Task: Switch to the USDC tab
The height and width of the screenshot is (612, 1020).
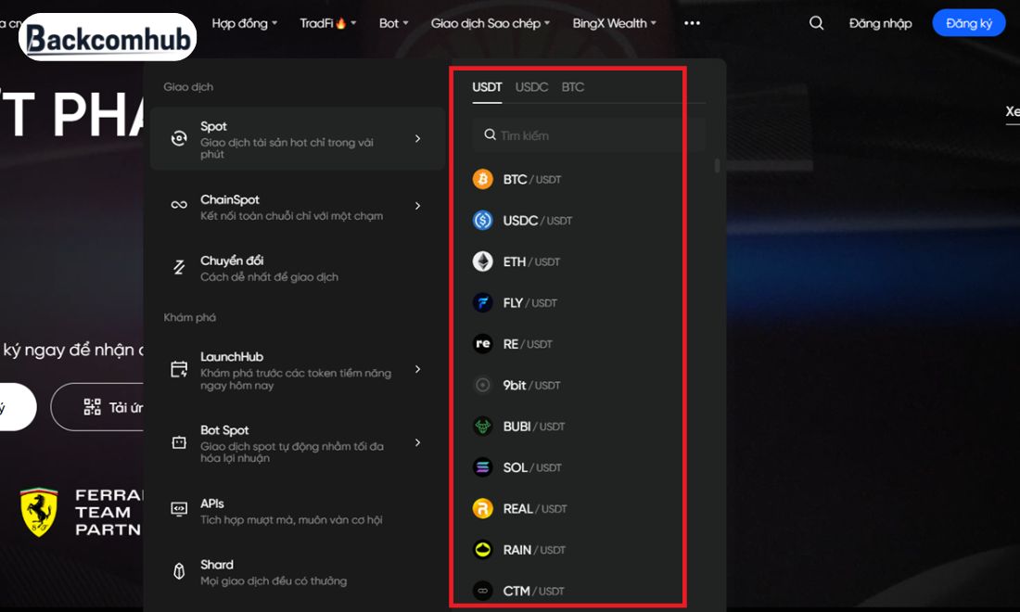Action: pyautogui.click(x=531, y=87)
